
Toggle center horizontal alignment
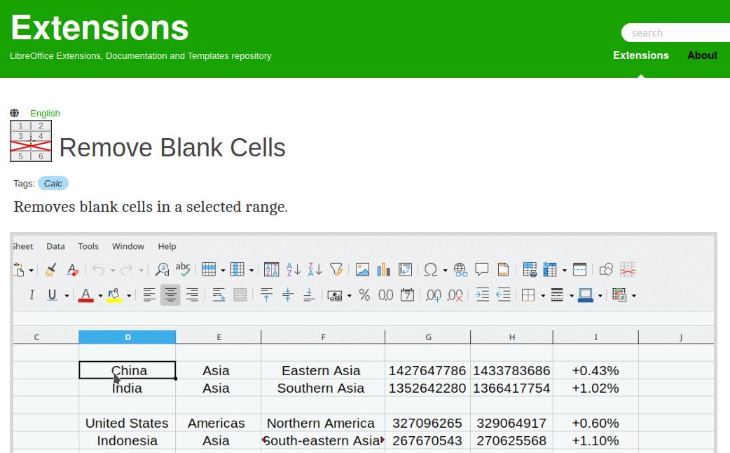point(170,295)
